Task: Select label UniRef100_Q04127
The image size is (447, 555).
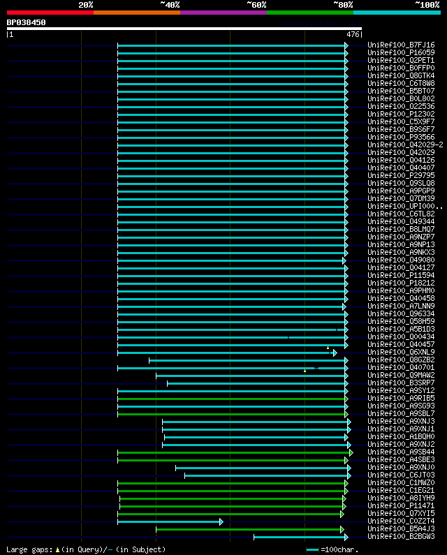Action: (x=401, y=267)
